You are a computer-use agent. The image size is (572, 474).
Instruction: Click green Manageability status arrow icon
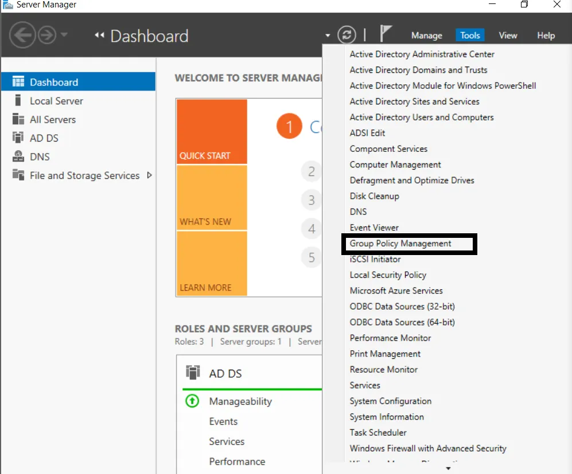(x=192, y=401)
